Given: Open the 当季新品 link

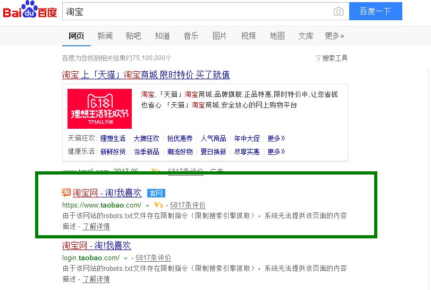Looking at the screenshot, I should point(146,152).
